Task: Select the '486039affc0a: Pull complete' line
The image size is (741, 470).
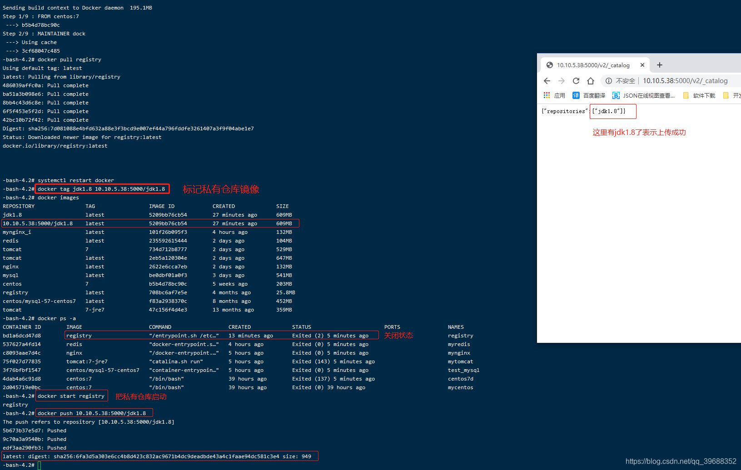Action: [45, 85]
